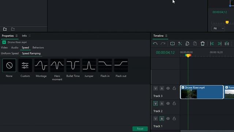This screenshot has height=132, width=234.
Task: Select the Drone River.mp4 clip
Action: click(x=202, y=92)
